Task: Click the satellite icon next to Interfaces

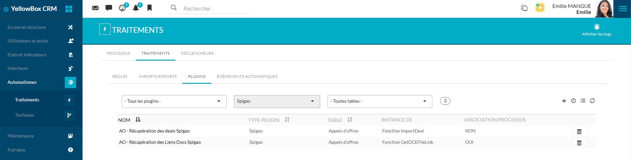Action: click(71, 68)
